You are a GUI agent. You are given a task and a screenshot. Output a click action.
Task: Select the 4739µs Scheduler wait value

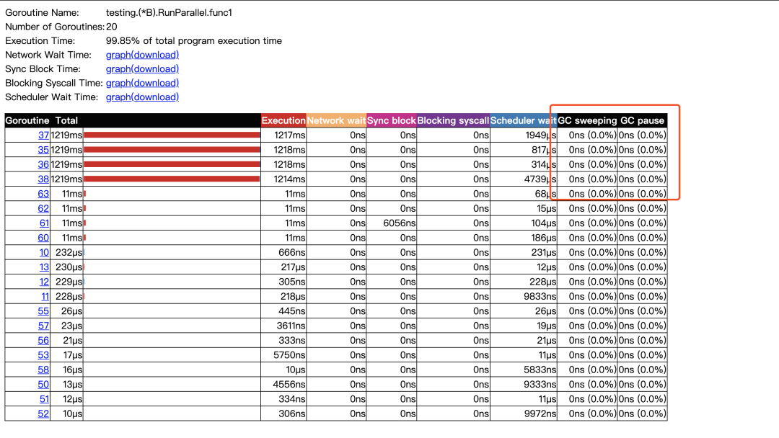540,179
